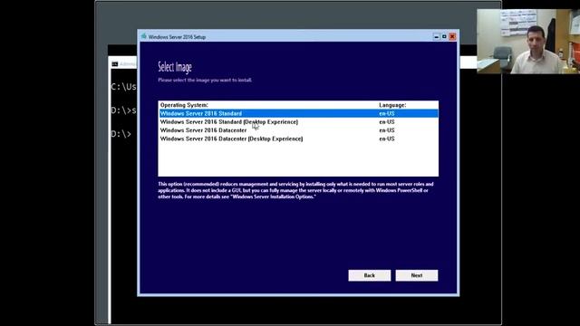Click the Next button

[417, 275]
